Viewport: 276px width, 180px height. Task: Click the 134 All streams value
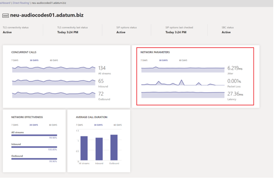click(102, 68)
